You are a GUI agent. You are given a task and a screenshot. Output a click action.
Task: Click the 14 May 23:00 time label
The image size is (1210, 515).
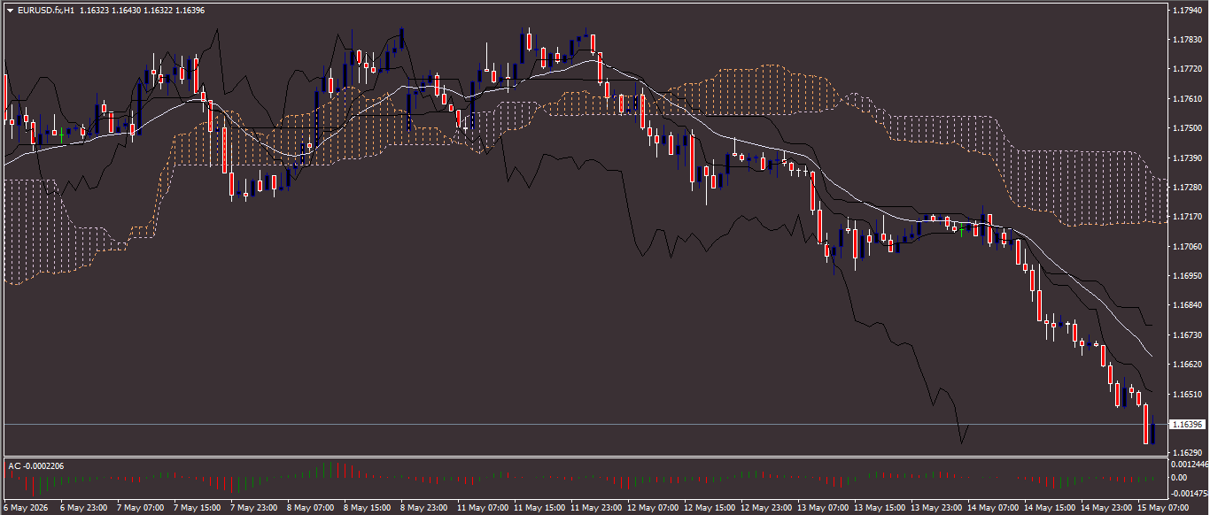[x=1106, y=509]
